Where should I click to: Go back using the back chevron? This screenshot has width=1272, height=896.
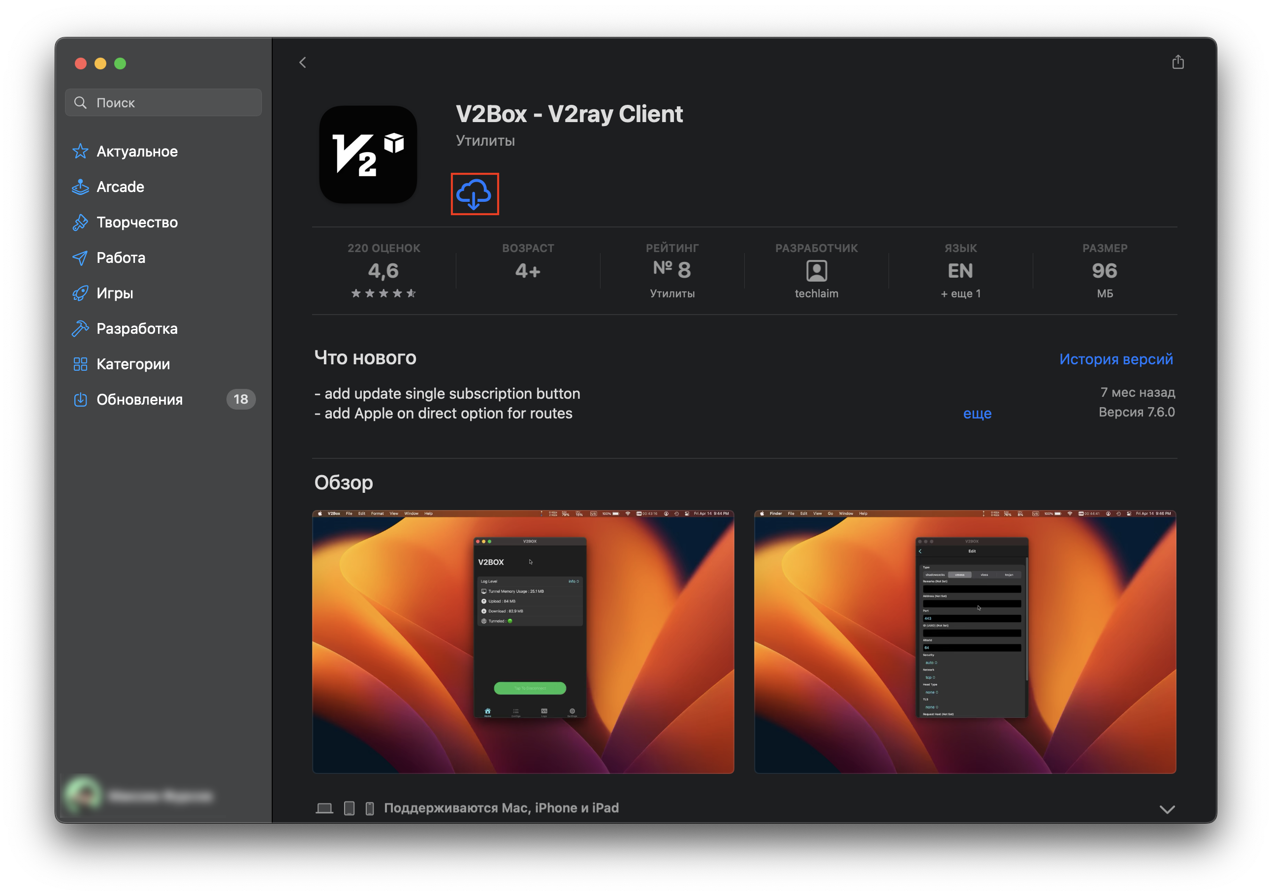(302, 63)
